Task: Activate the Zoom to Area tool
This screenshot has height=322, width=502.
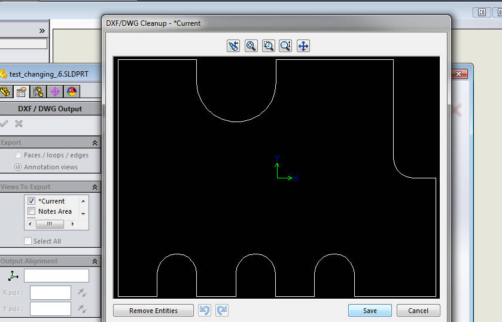Action: coord(268,46)
